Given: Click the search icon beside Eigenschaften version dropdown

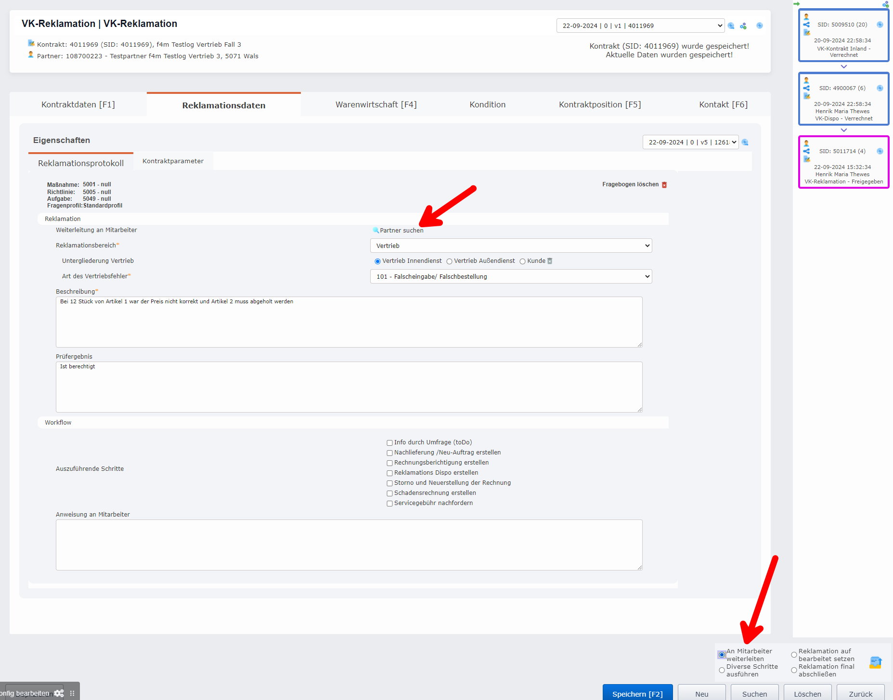Looking at the screenshot, I should pyautogui.click(x=745, y=143).
